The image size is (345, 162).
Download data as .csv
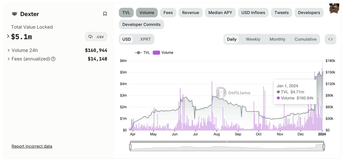coord(96,37)
